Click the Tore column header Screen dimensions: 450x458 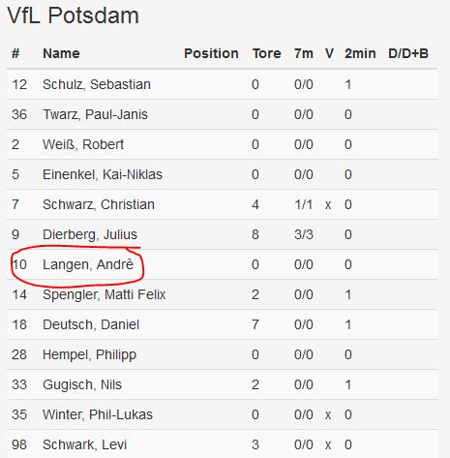coord(267,53)
